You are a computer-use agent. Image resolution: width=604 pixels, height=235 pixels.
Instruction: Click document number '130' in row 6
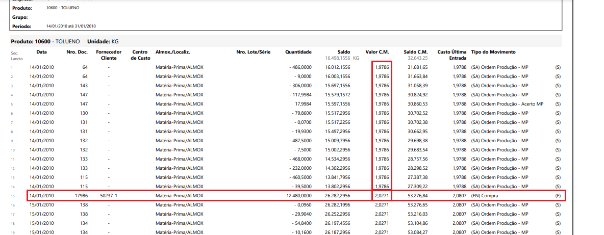(84, 113)
